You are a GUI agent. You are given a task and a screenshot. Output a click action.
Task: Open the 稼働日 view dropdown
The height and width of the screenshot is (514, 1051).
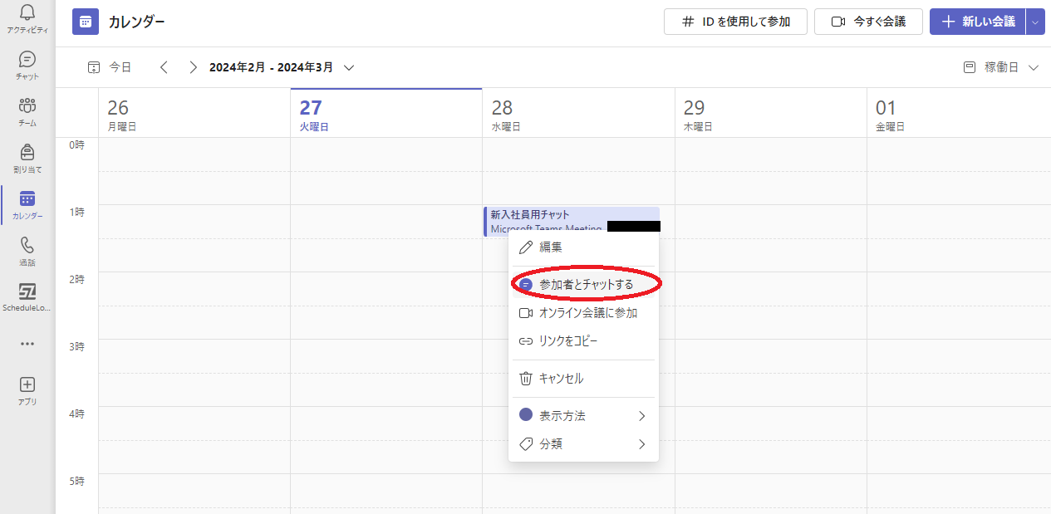click(x=1001, y=68)
